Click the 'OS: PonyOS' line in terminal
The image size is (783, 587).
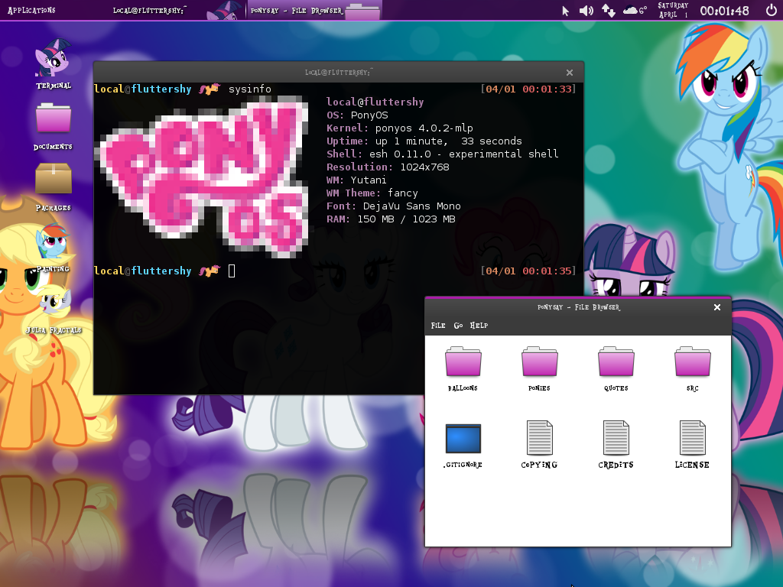click(x=357, y=115)
